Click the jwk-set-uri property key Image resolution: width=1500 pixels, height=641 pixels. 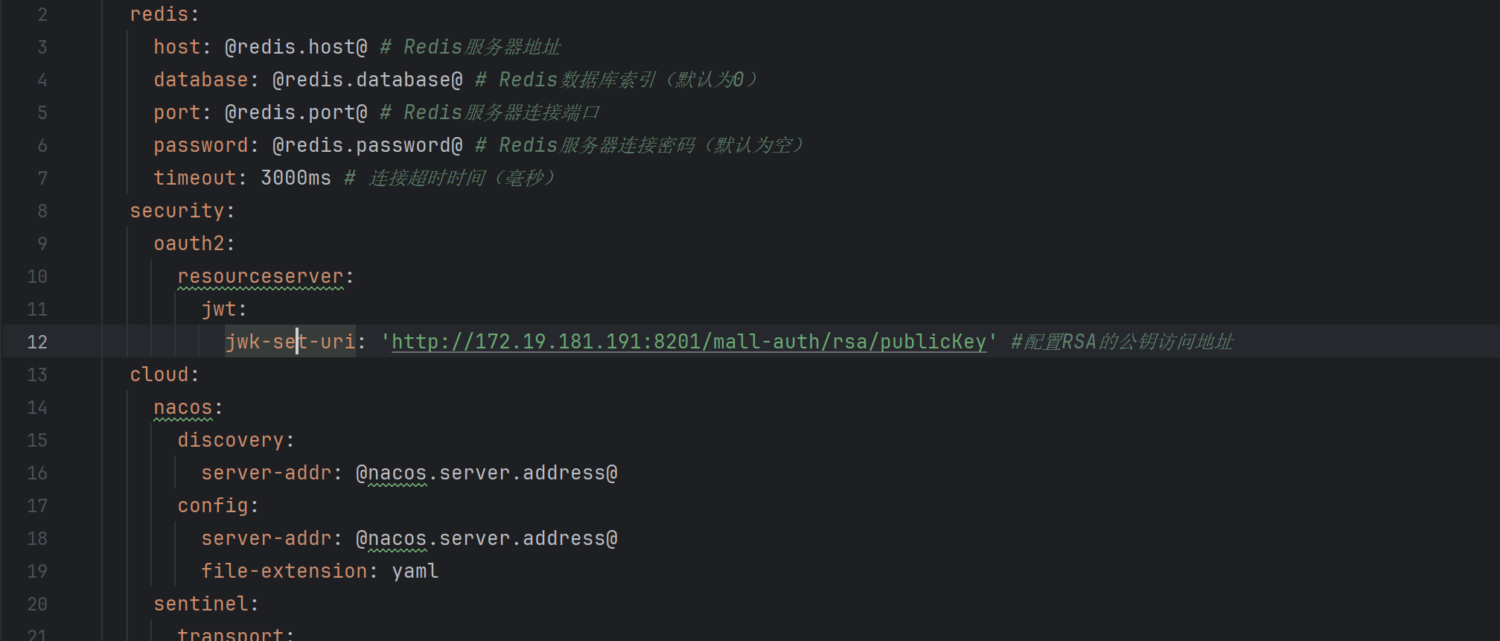[290, 342]
